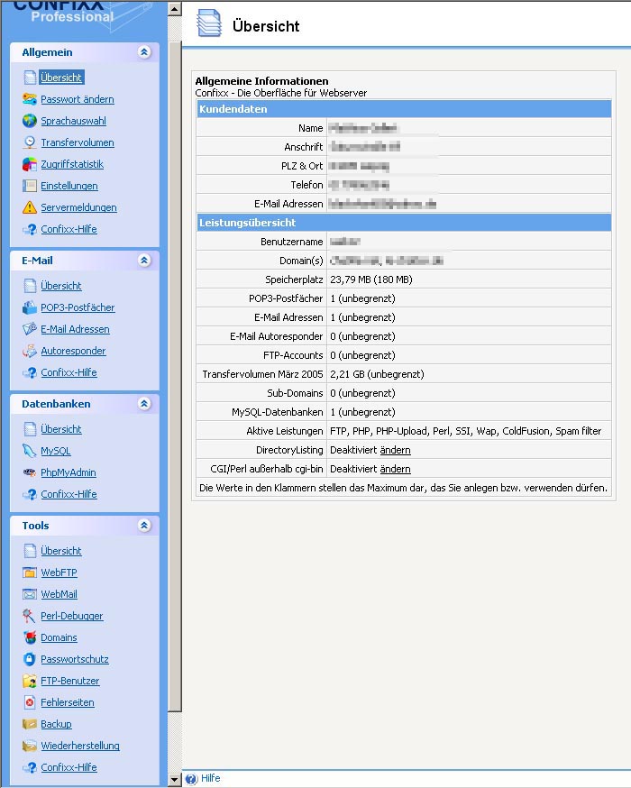Click the Fehlerseiten error page icon
631x788 pixels.
coord(30,702)
